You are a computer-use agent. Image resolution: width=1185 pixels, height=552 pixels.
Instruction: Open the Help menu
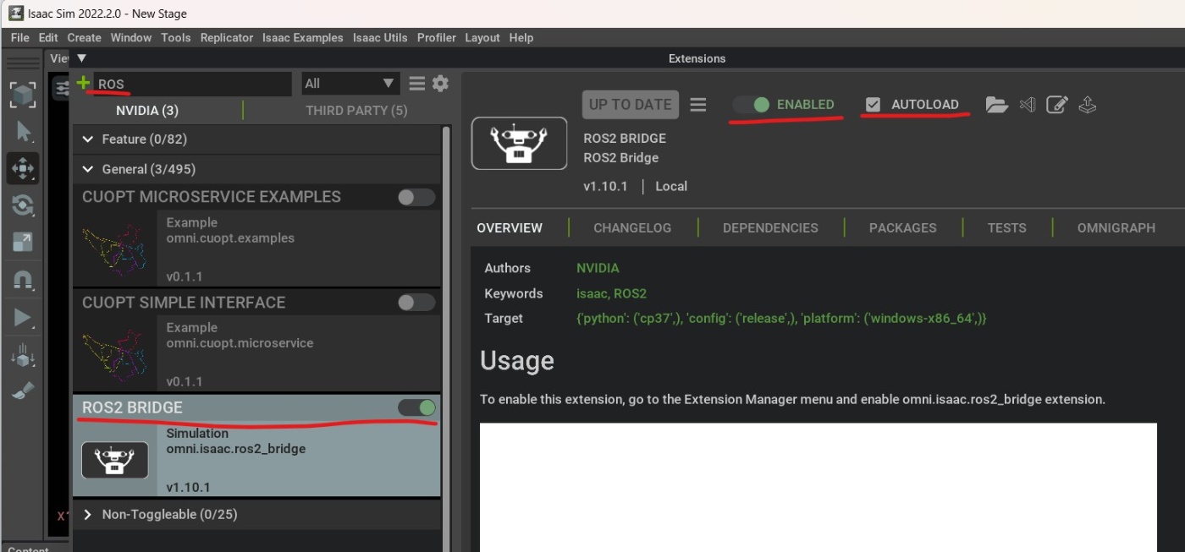point(521,38)
